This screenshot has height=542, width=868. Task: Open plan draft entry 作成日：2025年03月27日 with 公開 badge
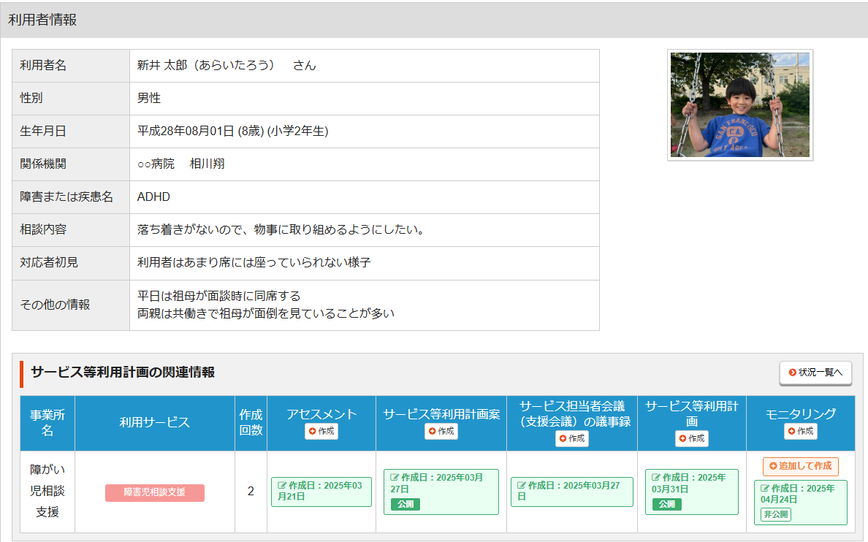click(441, 492)
